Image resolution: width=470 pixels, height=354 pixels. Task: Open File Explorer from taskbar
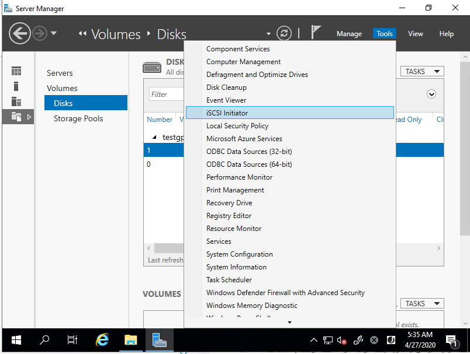pyautogui.click(x=131, y=340)
